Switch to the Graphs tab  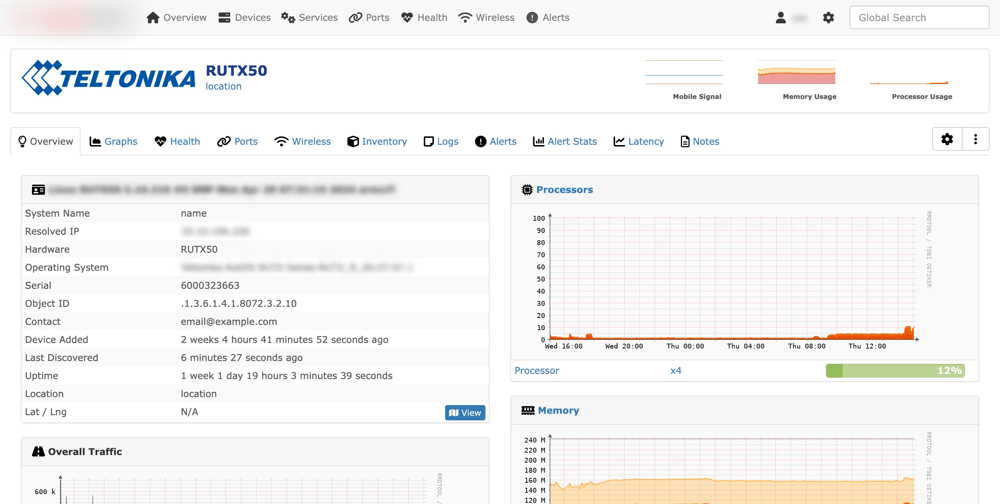pyautogui.click(x=113, y=142)
